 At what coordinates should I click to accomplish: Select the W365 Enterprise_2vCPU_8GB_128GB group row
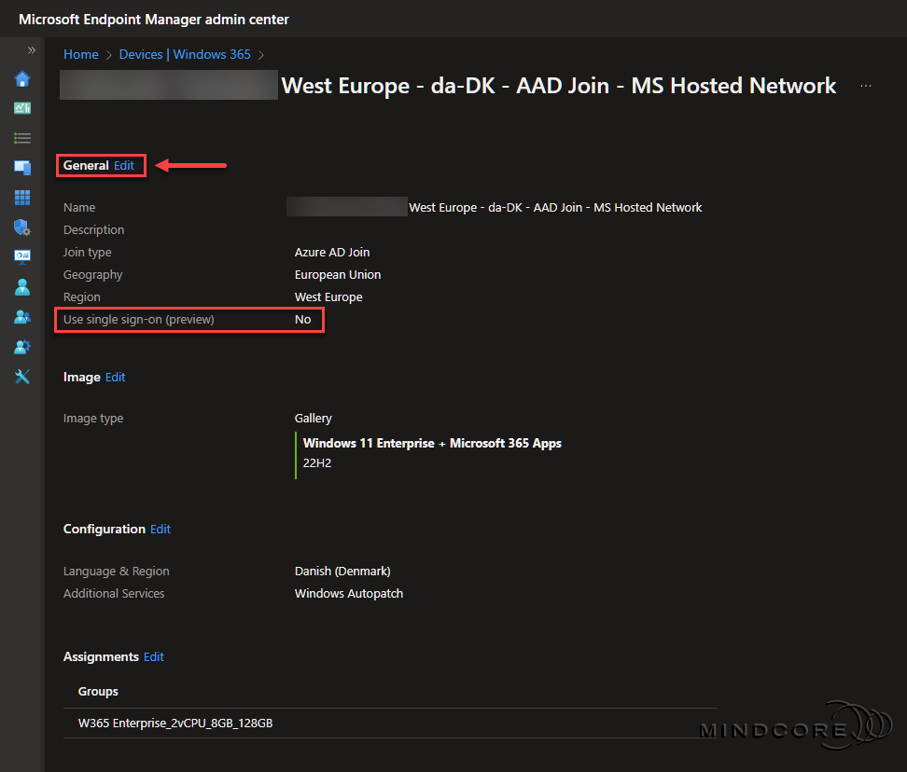pos(175,724)
